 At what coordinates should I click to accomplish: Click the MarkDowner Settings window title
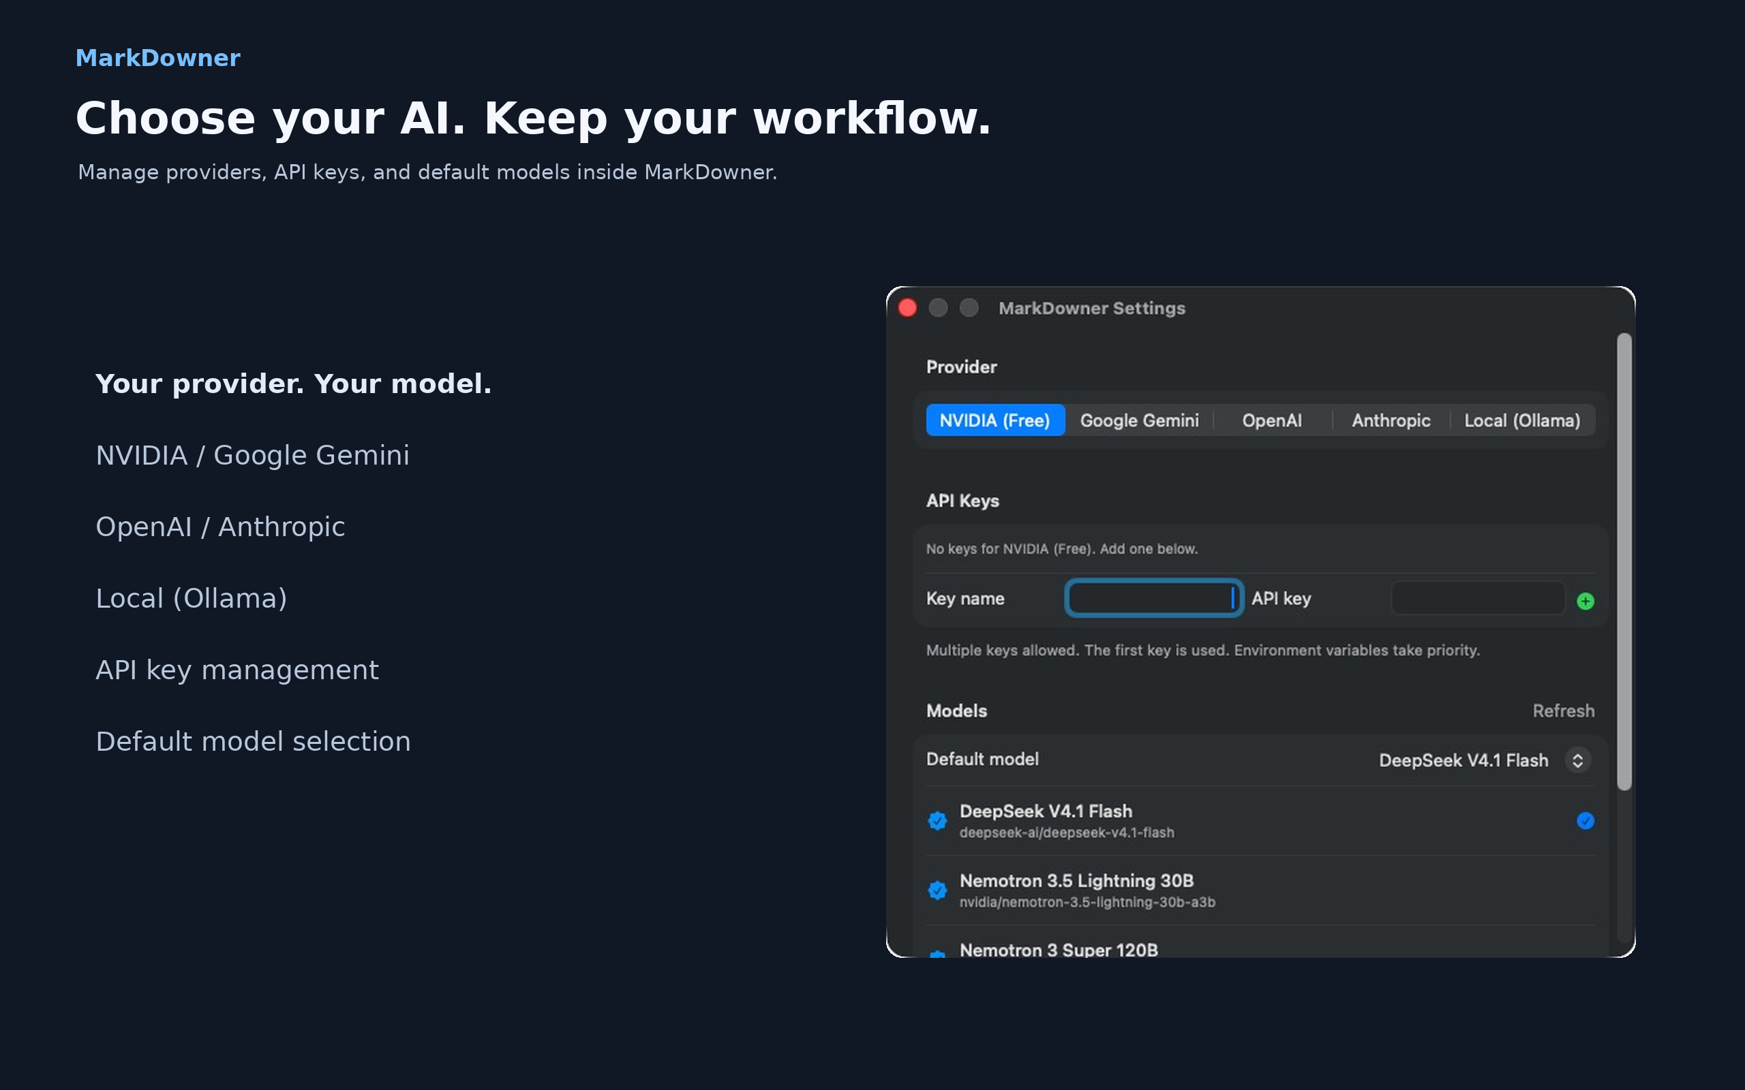(1092, 309)
